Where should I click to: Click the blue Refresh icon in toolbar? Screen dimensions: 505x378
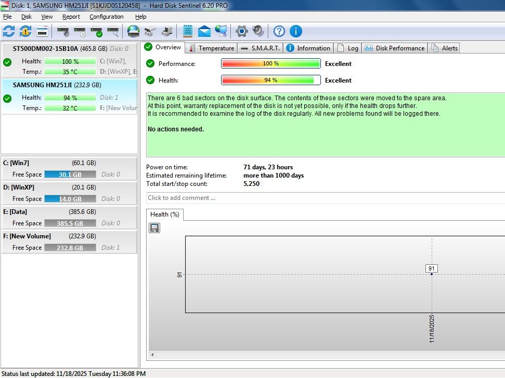(x=9, y=31)
